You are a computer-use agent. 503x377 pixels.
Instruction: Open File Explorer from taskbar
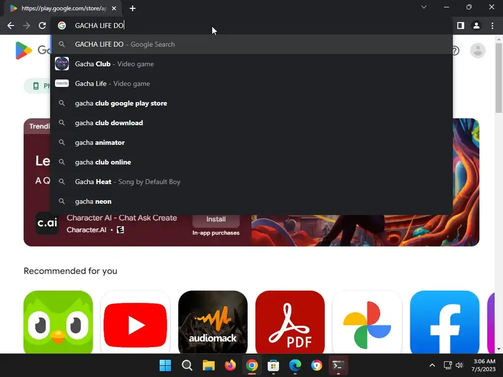208,365
